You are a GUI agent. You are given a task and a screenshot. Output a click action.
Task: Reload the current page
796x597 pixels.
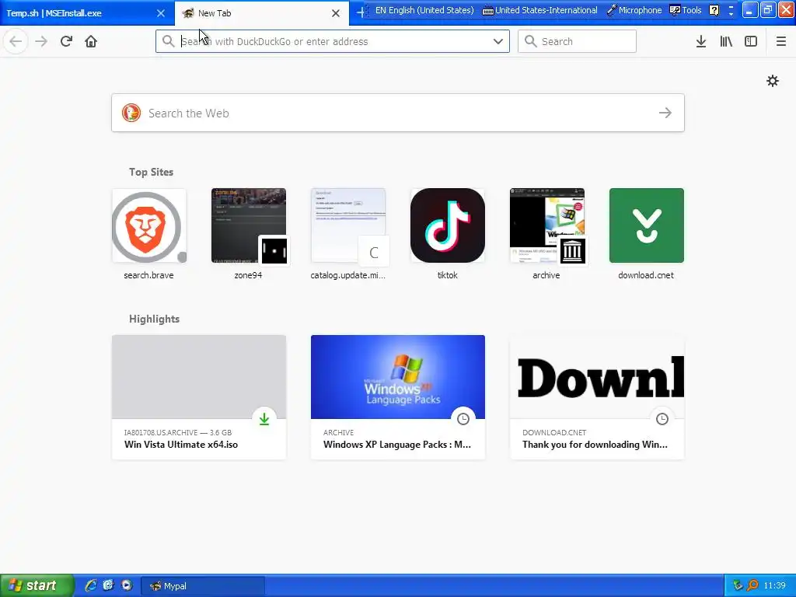point(66,41)
